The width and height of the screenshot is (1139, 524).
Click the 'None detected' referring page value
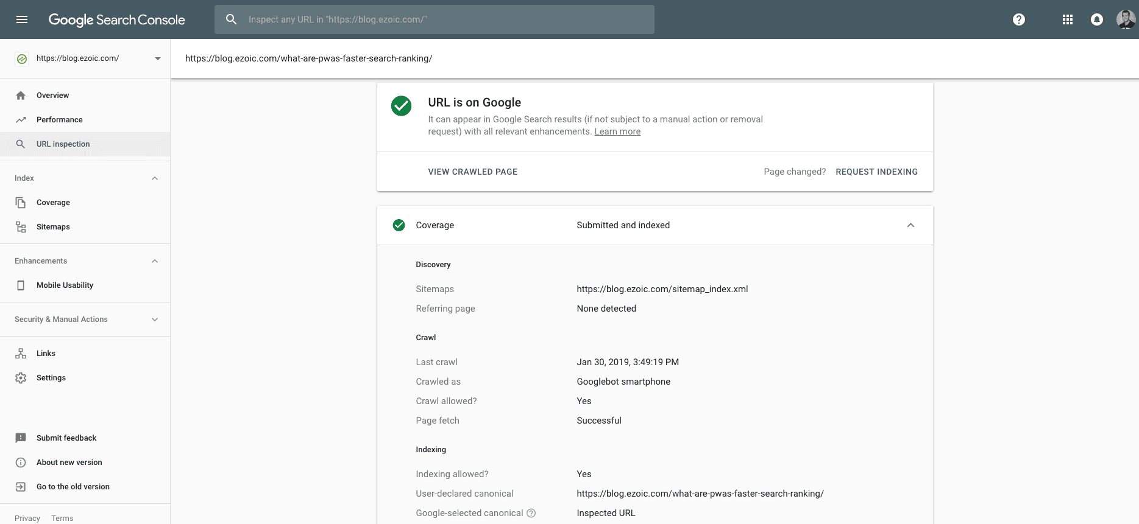point(606,309)
